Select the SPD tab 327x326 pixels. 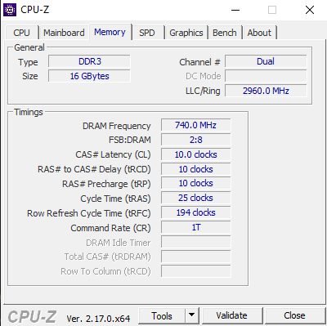click(x=147, y=33)
